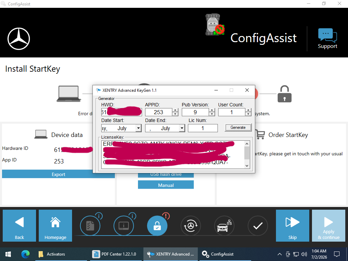Click inside the LicenseKey text box
This screenshot has width=348, height=261.
point(173,155)
